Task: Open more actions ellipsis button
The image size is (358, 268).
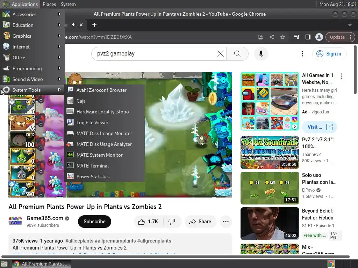Action: (226, 222)
